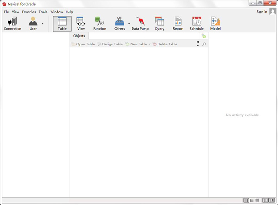Open the Favorites menu
The width and height of the screenshot is (278, 205).
pos(29,12)
